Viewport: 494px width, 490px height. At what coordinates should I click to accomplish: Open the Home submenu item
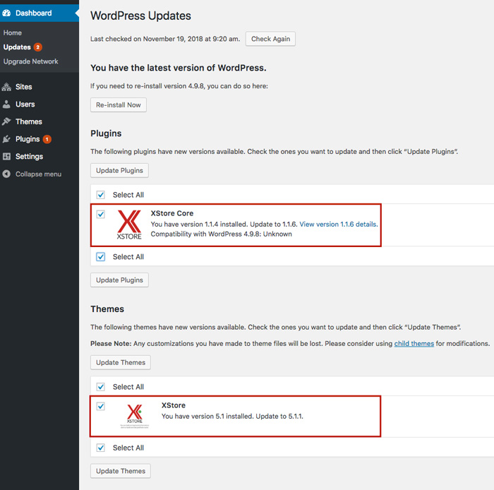(13, 32)
